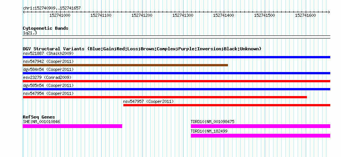Open the nsv547942 (Cooper2011) label

coord(48,61)
